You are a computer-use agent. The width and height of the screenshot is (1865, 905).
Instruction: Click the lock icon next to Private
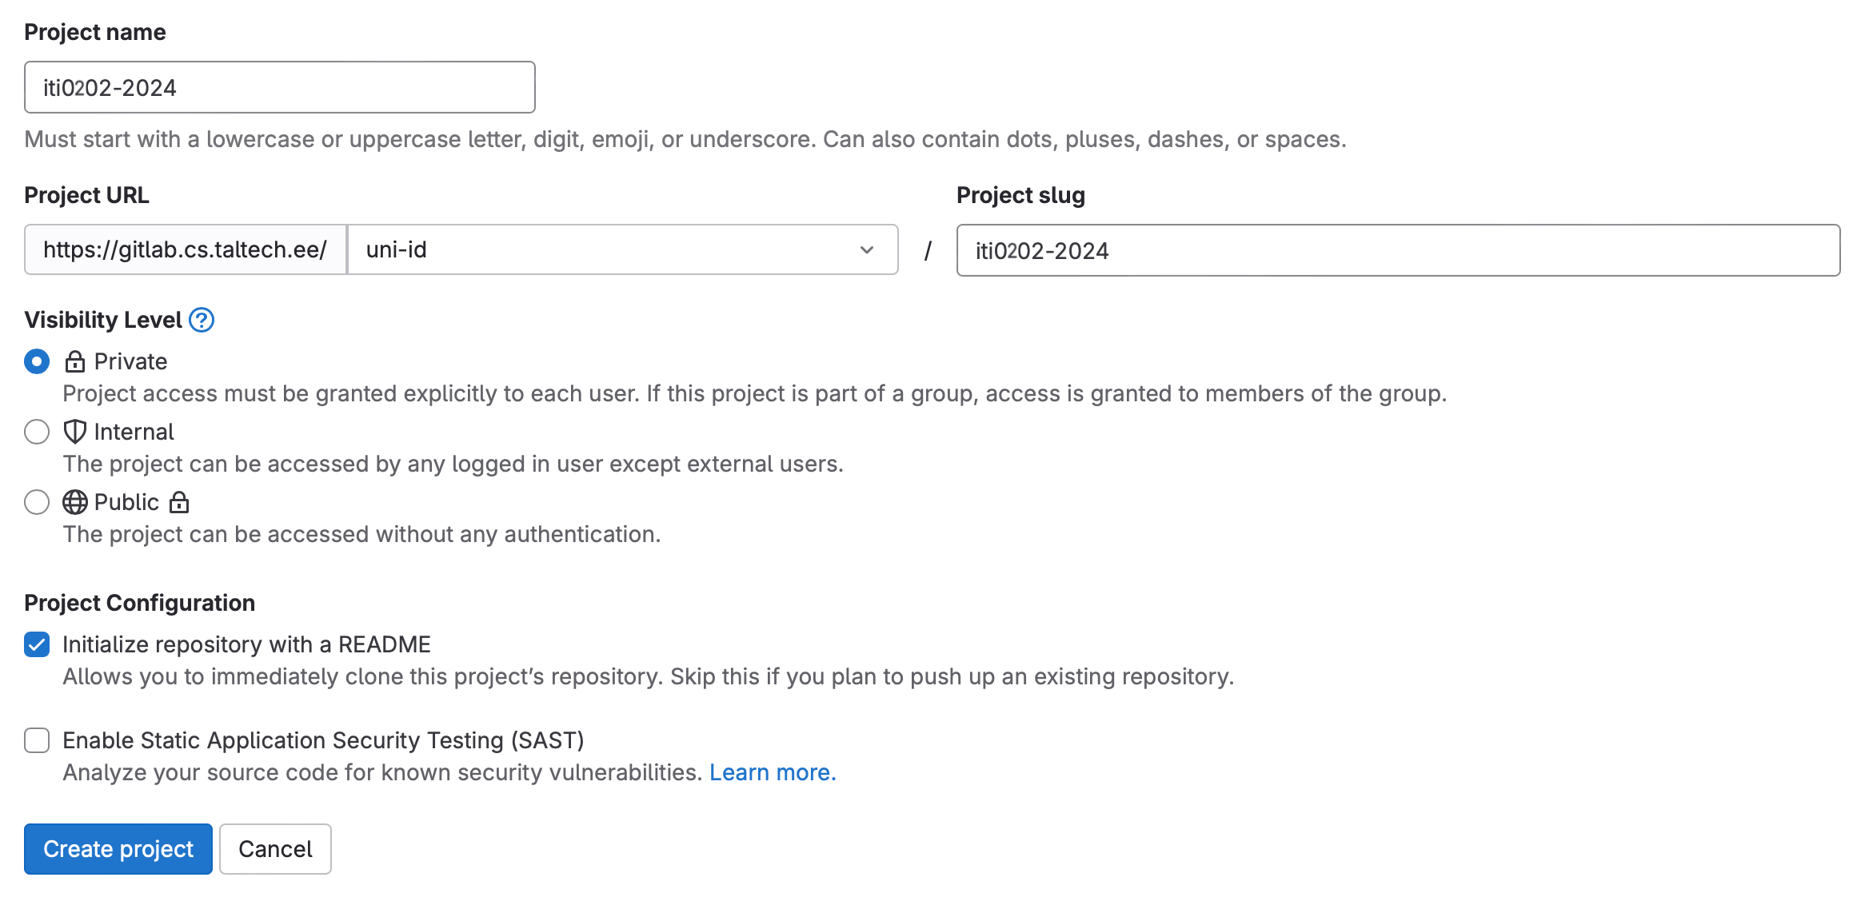(75, 362)
